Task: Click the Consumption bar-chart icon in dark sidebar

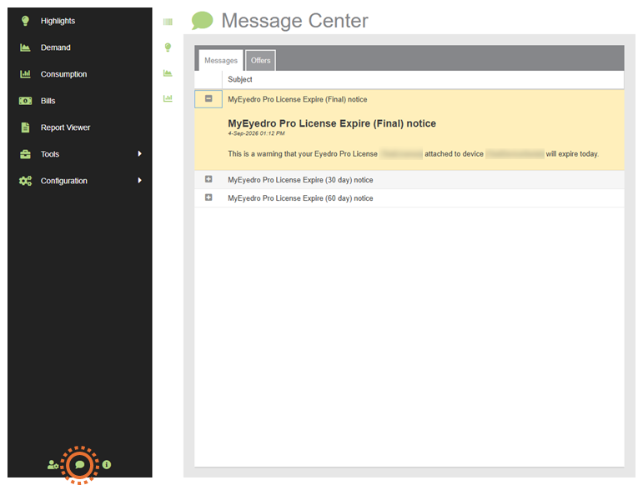Action: [25, 74]
